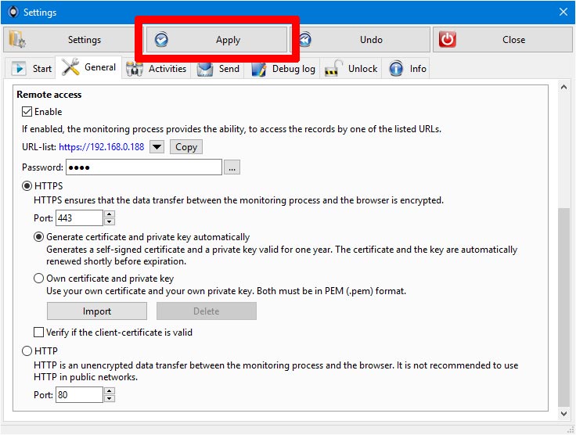Click the Undo rewind icon
The width and height of the screenshot is (576, 435).
tap(304, 40)
